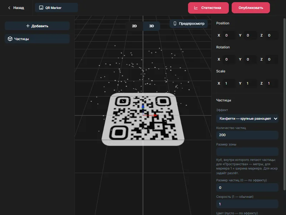Click the QR Marker image icon

[41, 8]
